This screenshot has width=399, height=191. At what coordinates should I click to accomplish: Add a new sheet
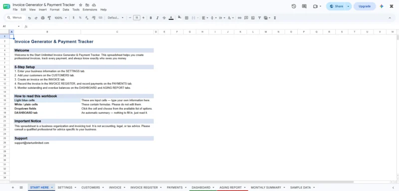[13, 188]
